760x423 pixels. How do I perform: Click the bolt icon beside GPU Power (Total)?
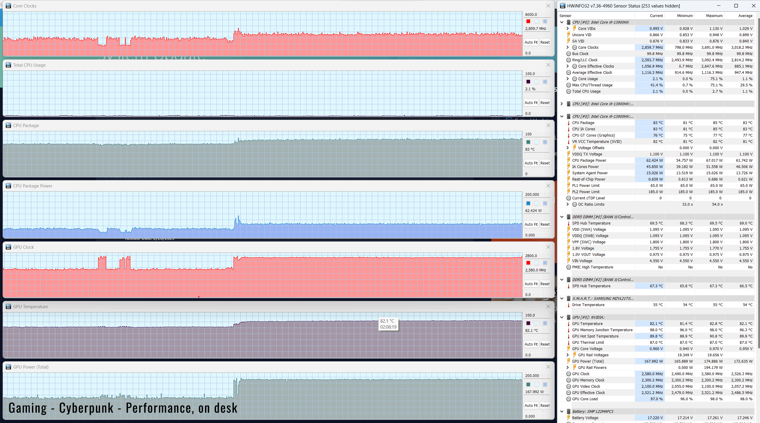click(568, 361)
